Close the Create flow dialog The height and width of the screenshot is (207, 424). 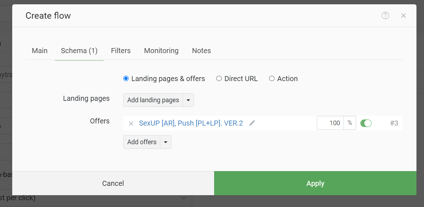(x=403, y=16)
